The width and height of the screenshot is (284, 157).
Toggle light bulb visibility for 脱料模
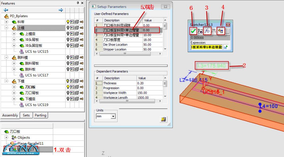[68, 57]
